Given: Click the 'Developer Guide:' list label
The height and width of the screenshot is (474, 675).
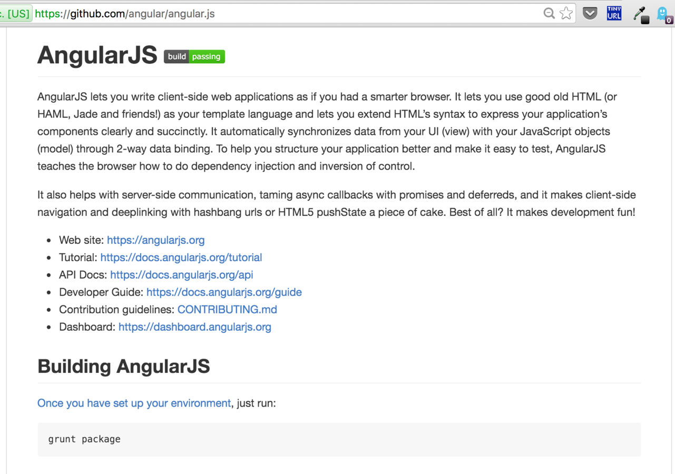Looking at the screenshot, I should [101, 292].
